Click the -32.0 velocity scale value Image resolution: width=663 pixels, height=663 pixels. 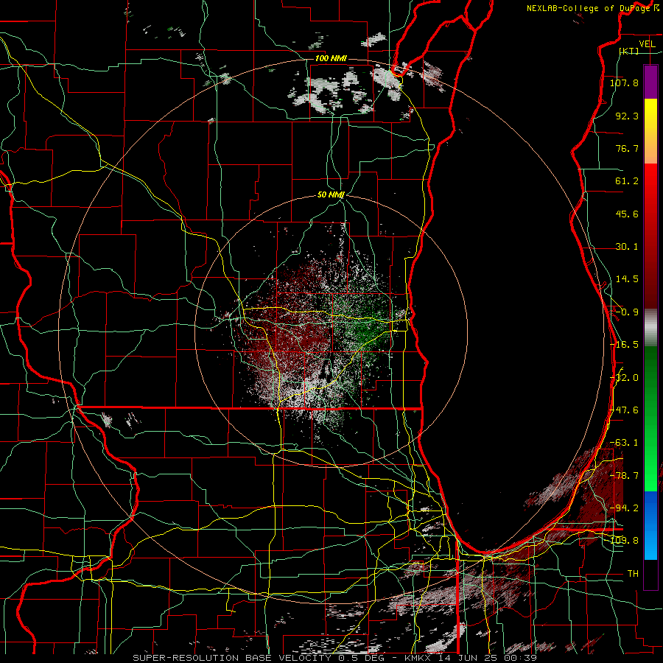click(624, 378)
